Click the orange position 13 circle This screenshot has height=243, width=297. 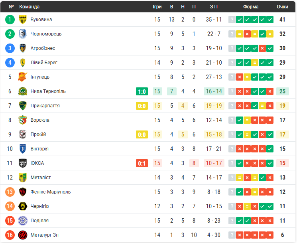pos(10,192)
